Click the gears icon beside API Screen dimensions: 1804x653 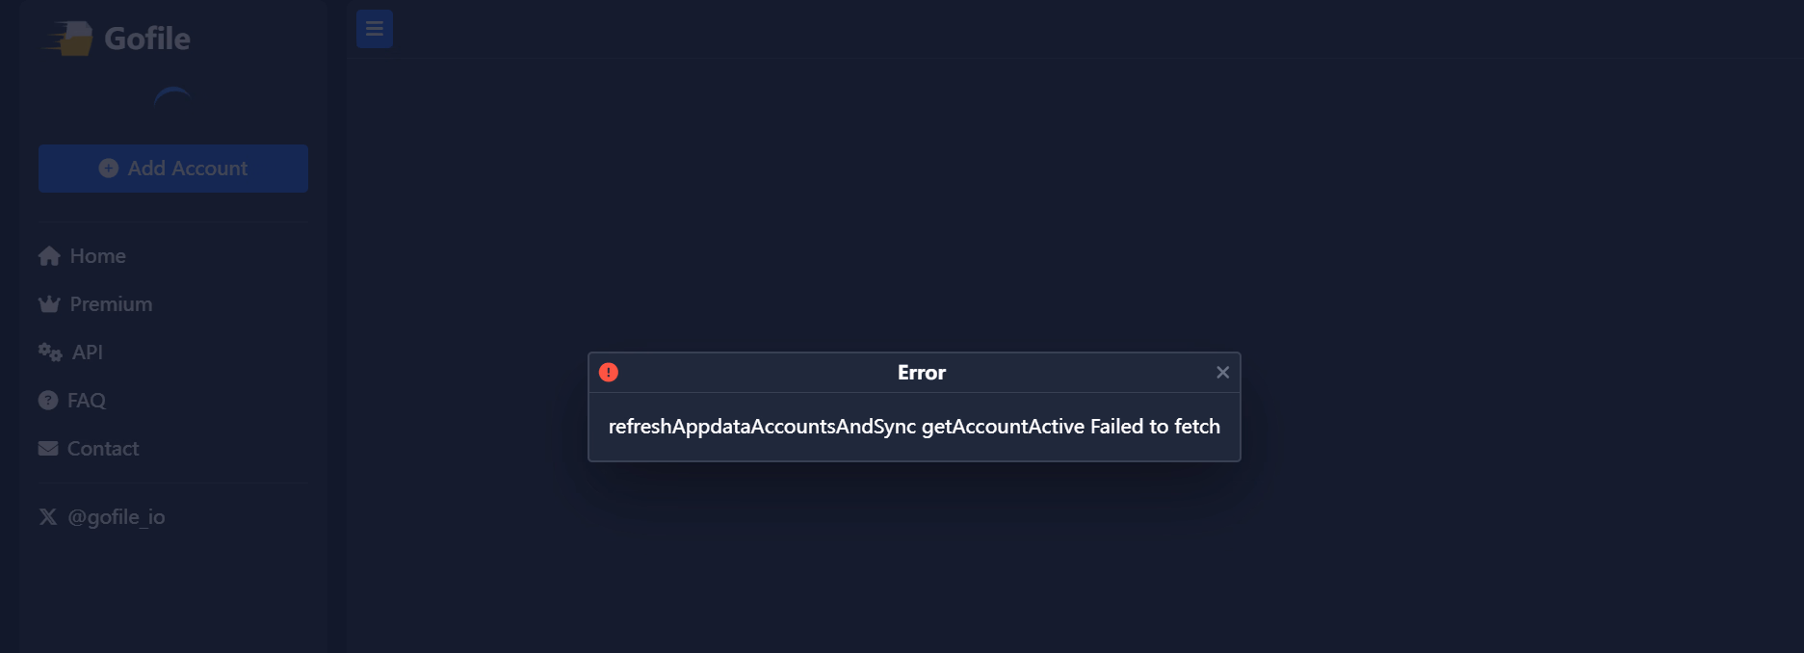click(x=50, y=353)
